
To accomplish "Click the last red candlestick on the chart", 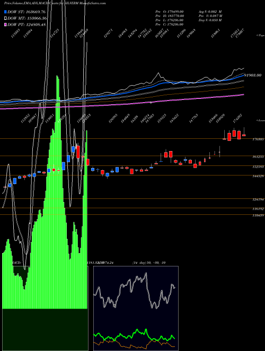I will click(244, 135).
